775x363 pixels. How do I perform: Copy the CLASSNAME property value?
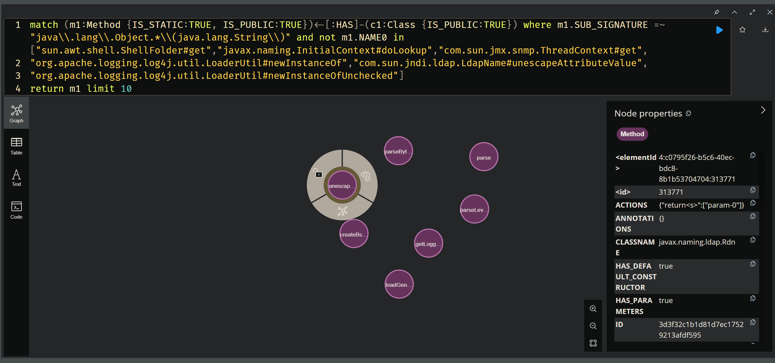point(753,240)
